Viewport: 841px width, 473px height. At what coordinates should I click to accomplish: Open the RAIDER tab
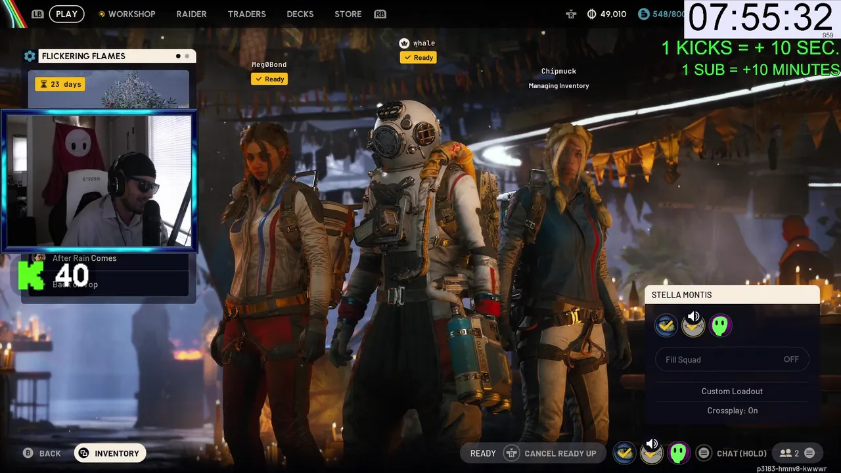point(191,14)
